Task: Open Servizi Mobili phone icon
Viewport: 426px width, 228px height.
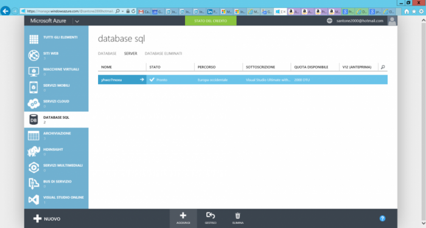Action: pos(33,87)
